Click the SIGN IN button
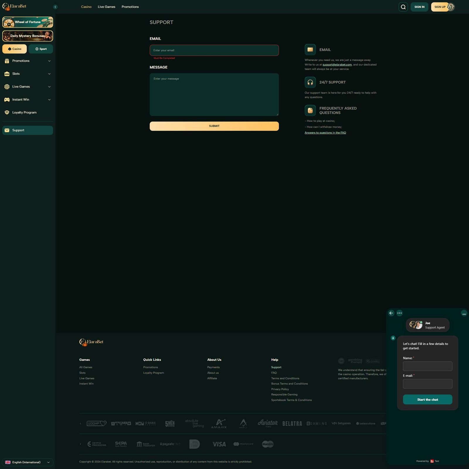 [419, 7]
